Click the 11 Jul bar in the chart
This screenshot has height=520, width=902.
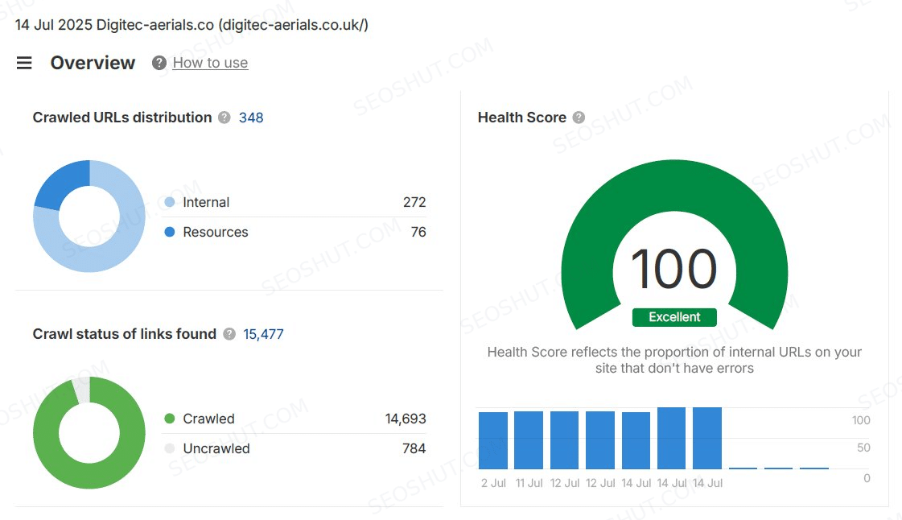pos(529,440)
